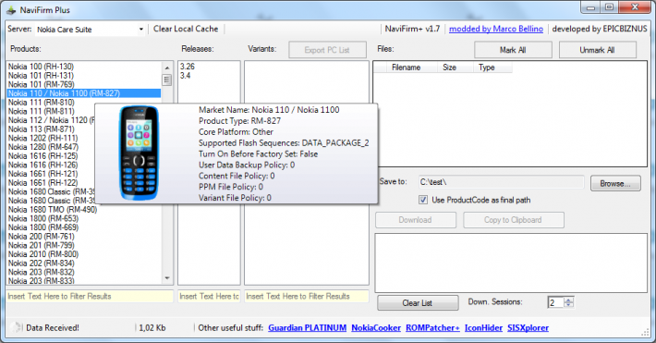This screenshot has width=656, height=343.
Task: Open the Guardian PLATINUM link
Action: tap(307, 328)
